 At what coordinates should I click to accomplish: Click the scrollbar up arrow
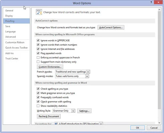159,10
